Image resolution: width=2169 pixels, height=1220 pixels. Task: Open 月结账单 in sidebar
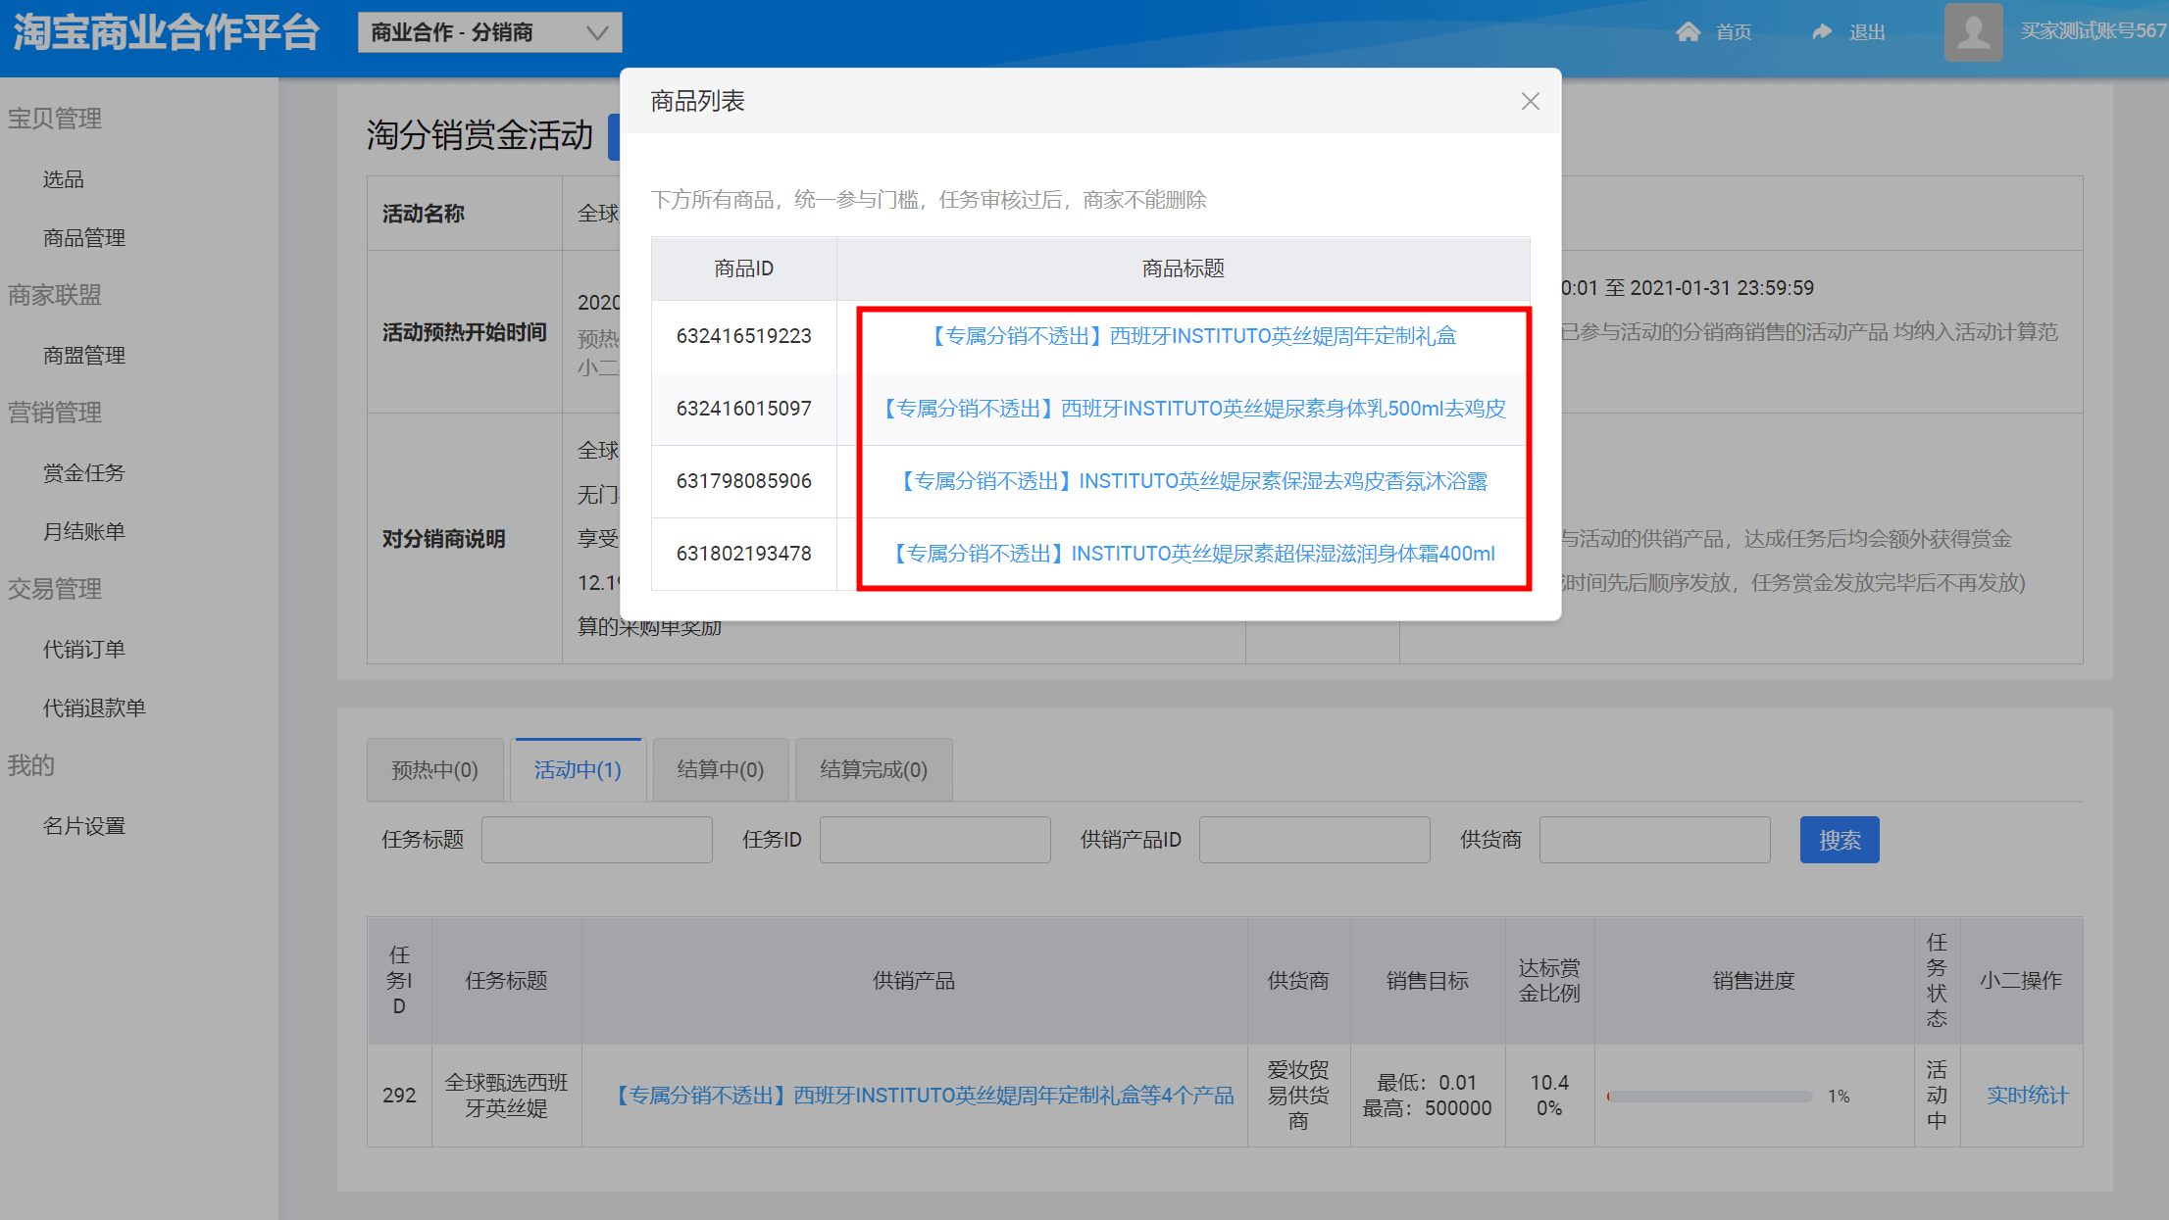click(x=83, y=532)
